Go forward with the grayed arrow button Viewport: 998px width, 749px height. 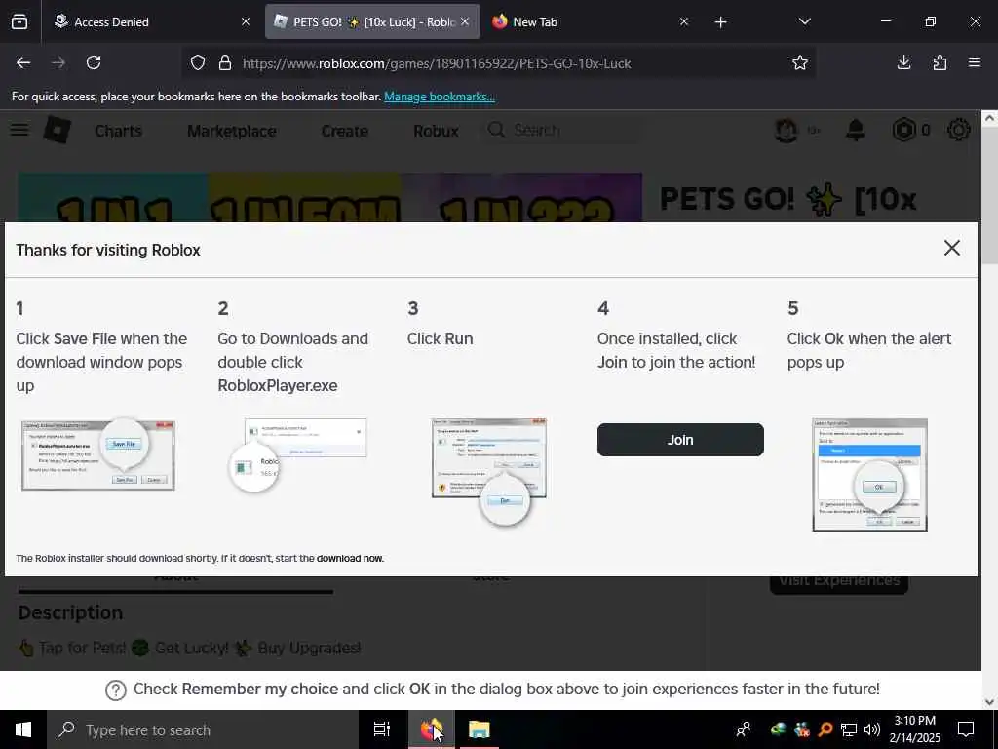[x=58, y=62]
